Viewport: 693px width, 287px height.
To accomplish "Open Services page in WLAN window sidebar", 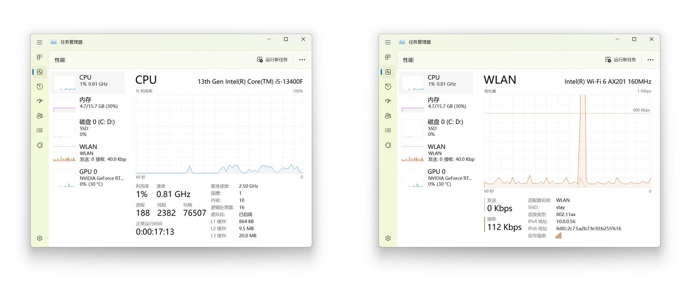I will [x=388, y=145].
